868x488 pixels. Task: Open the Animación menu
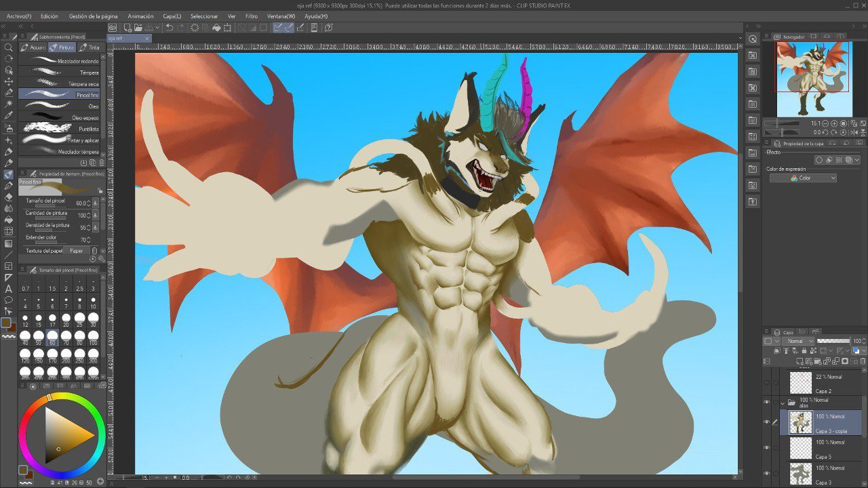tap(140, 16)
